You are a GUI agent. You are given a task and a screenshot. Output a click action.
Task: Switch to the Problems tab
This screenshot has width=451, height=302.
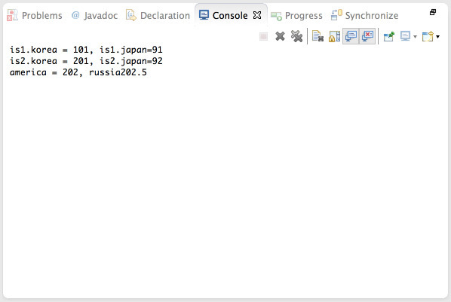tap(35, 15)
